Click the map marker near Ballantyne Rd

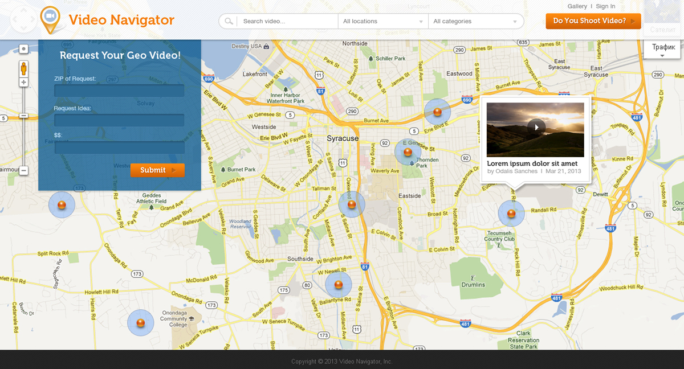click(339, 285)
